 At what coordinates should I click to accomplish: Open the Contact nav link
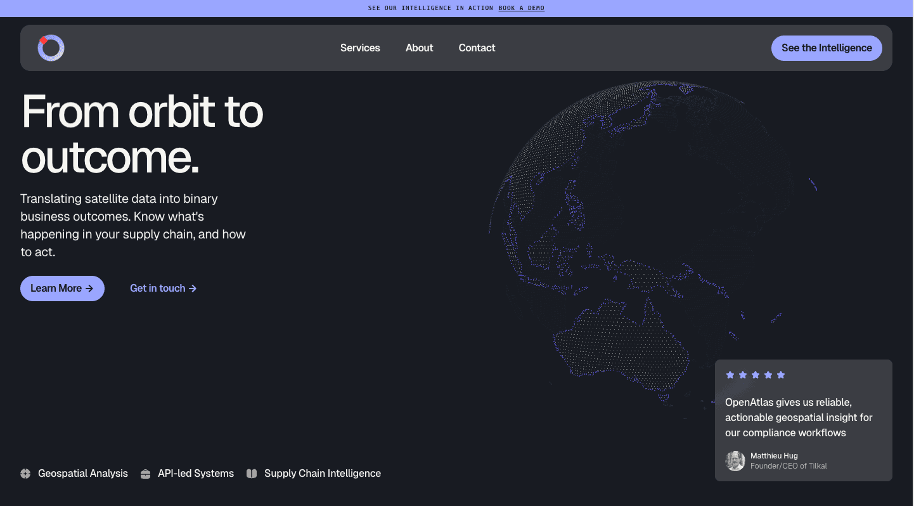pyautogui.click(x=477, y=48)
